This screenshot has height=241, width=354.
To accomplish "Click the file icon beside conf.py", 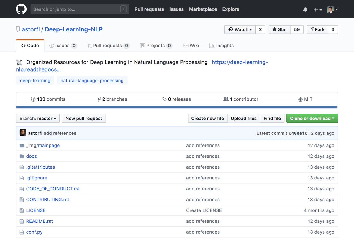I will pyautogui.click(x=22, y=232).
